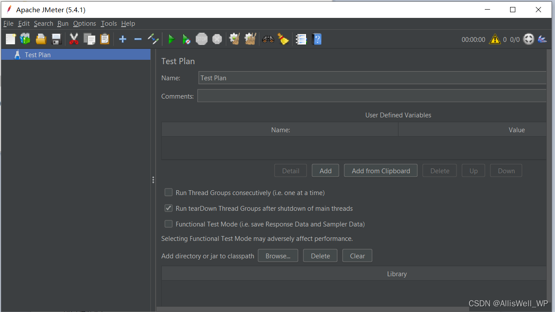
Task: Select Test Plan tree node
Action: [76, 55]
